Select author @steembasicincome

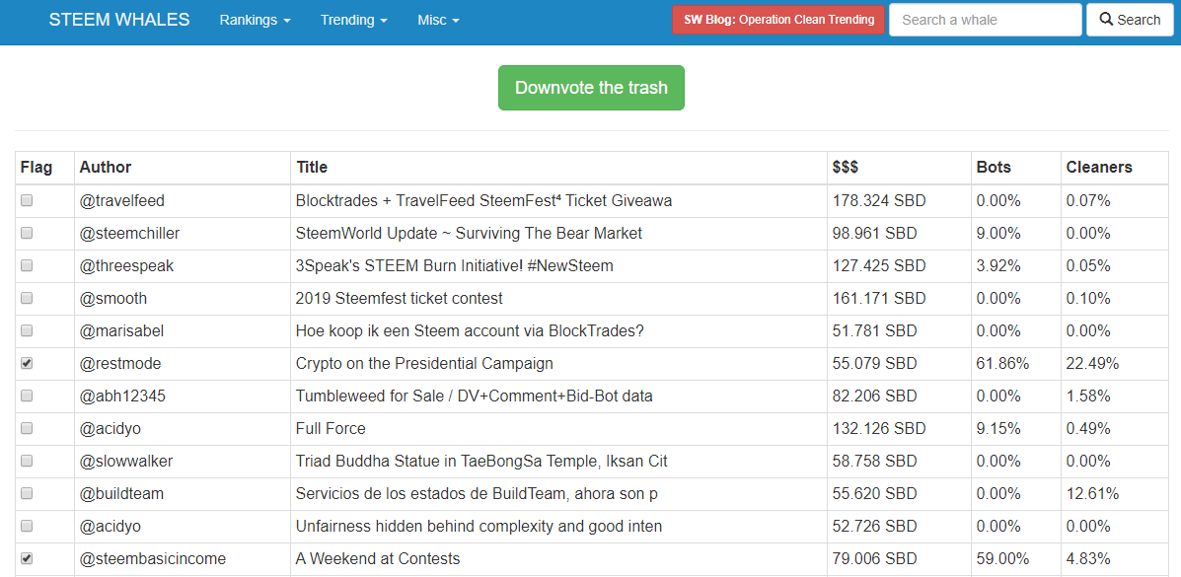[x=153, y=559]
